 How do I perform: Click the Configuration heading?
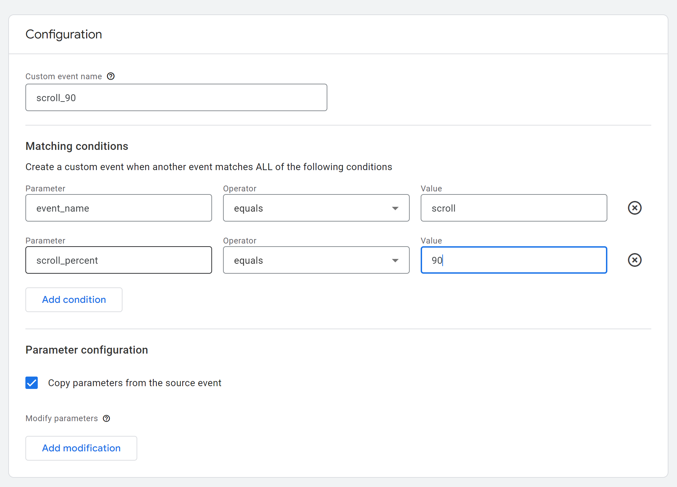(x=64, y=34)
